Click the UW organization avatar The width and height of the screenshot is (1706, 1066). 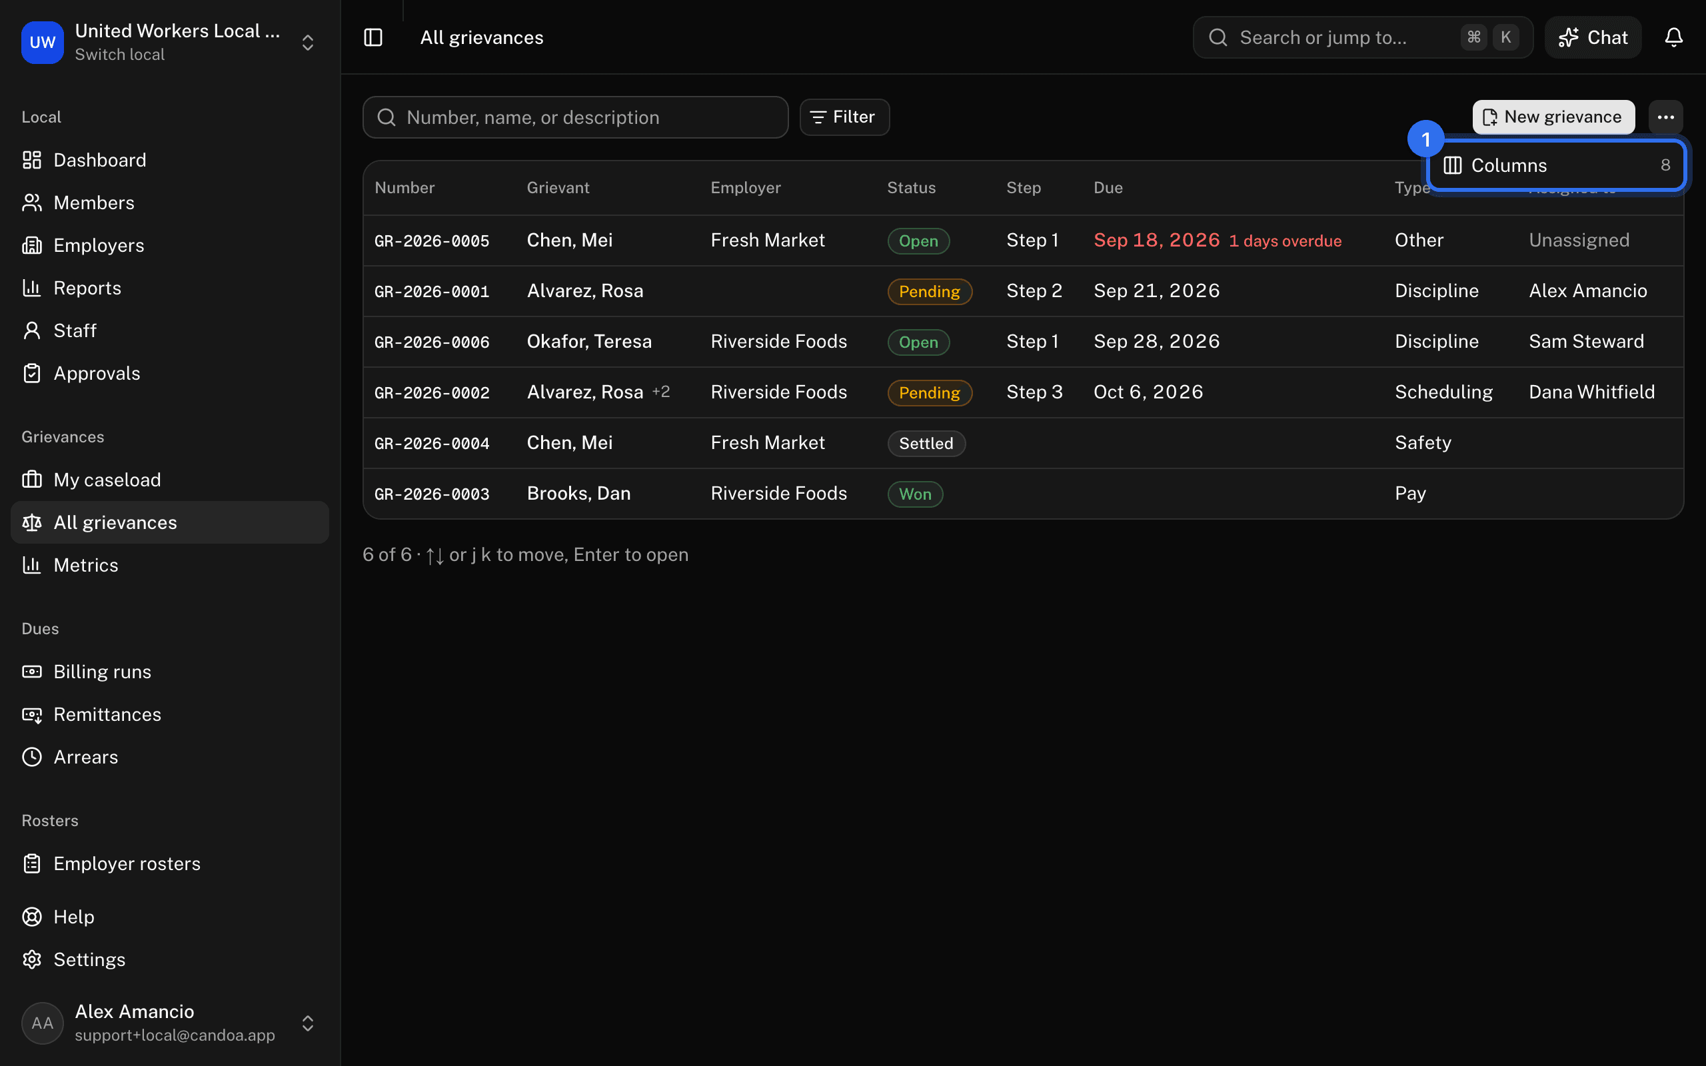(x=42, y=42)
